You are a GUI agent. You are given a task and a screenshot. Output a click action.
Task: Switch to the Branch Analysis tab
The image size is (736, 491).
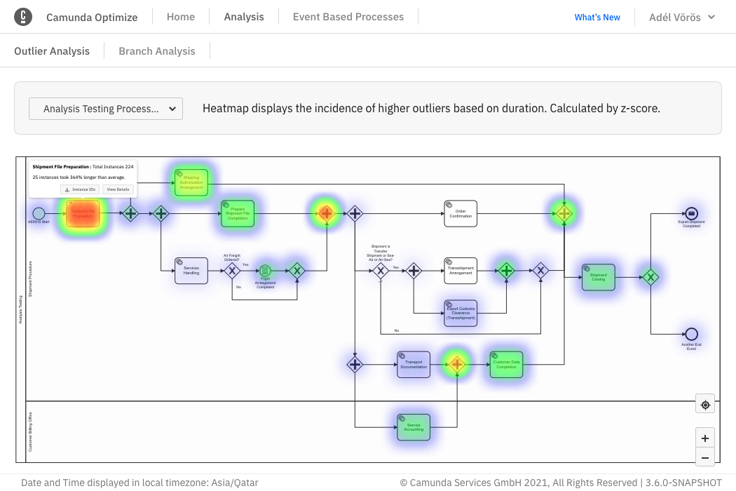(156, 51)
